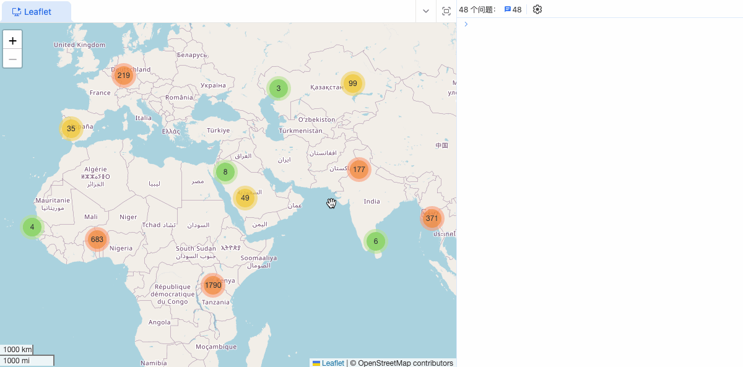Image resolution: width=743 pixels, height=367 pixels.
Task: Click the India map label
Action: click(372, 201)
